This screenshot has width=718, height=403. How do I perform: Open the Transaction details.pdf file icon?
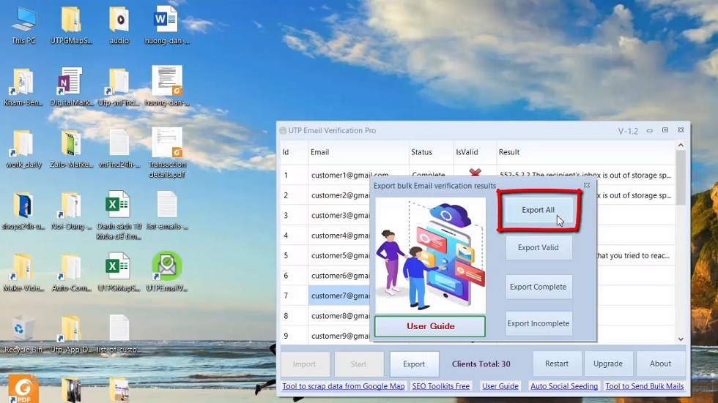pos(167,145)
